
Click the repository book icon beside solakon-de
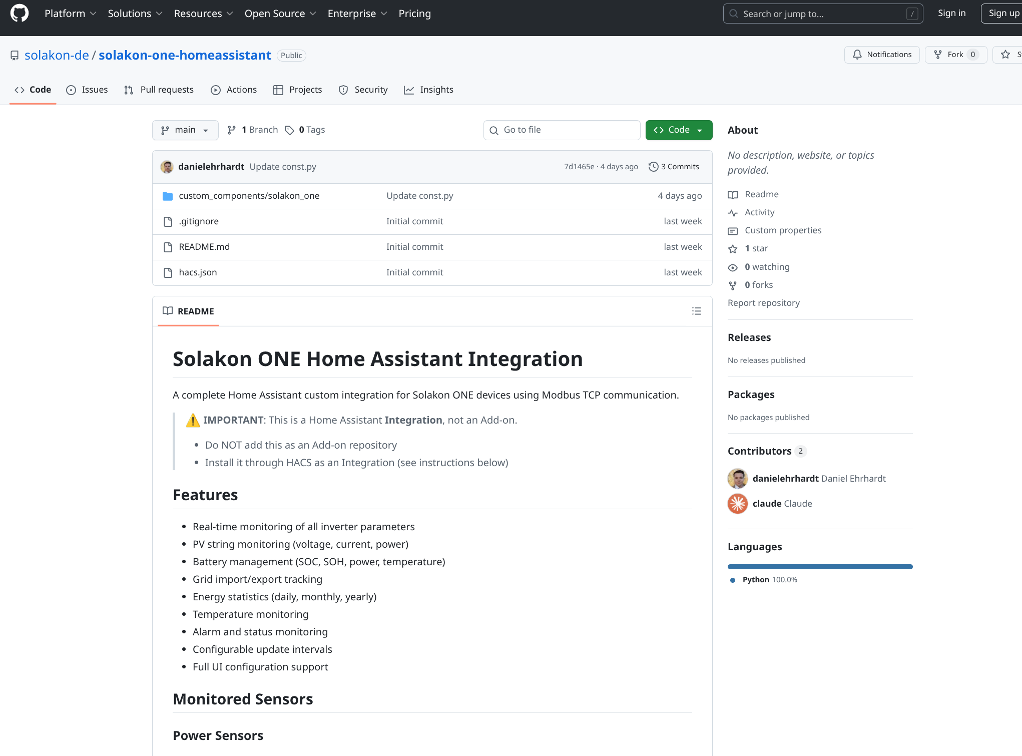click(15, 56)
